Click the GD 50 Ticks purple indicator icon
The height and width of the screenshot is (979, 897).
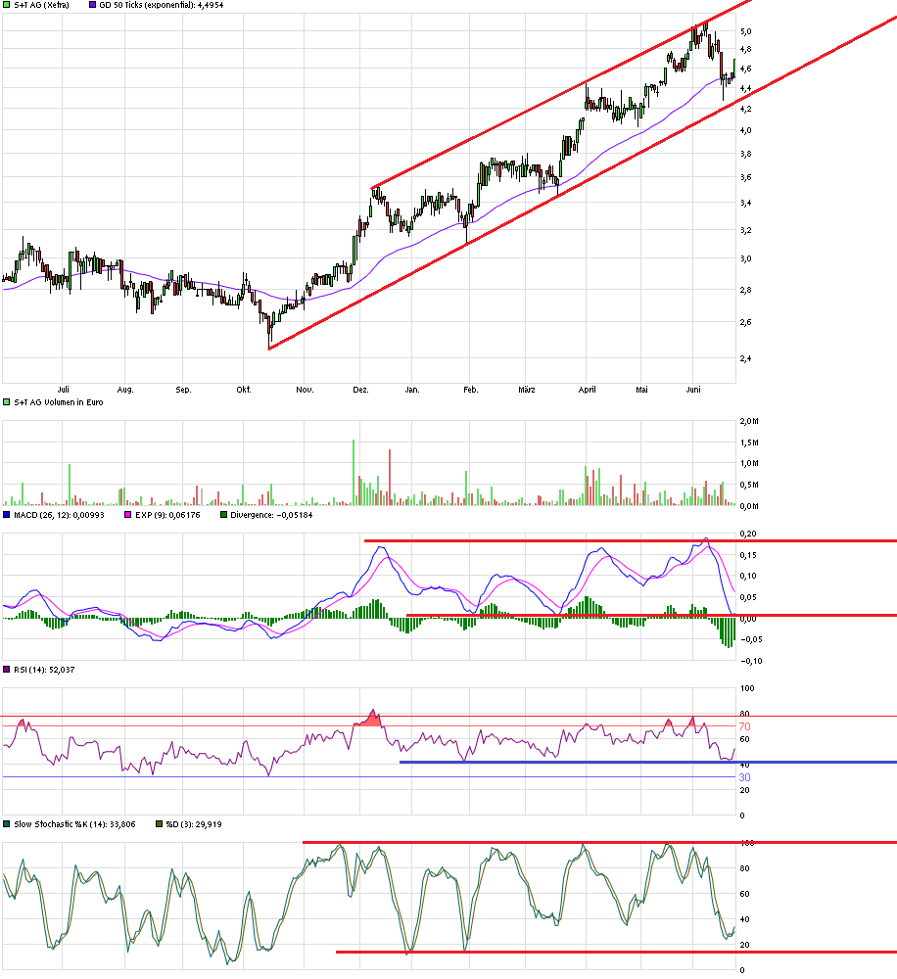pos(92,5)
